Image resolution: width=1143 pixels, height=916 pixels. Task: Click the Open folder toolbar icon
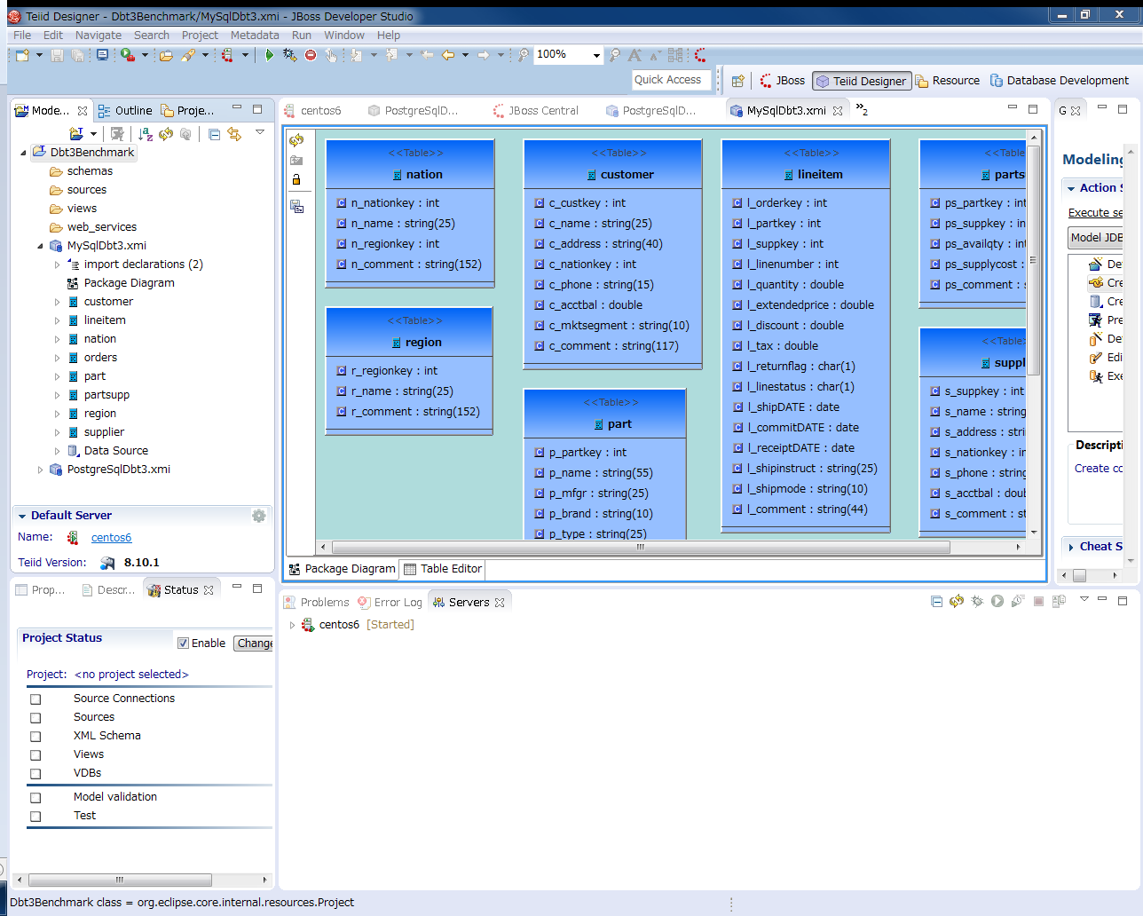(x=166, y=55)
